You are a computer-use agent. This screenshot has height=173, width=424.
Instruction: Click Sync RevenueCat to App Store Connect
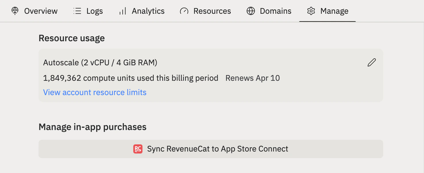coord(211,149)
